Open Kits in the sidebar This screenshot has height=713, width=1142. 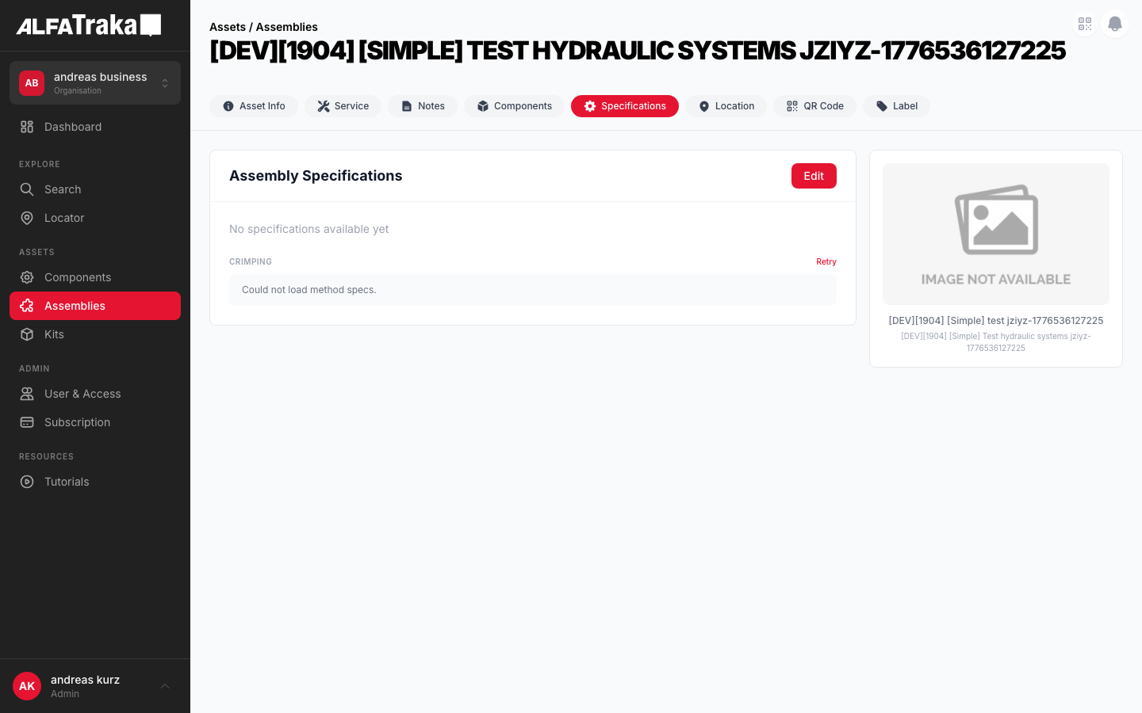tap(54, 334)
